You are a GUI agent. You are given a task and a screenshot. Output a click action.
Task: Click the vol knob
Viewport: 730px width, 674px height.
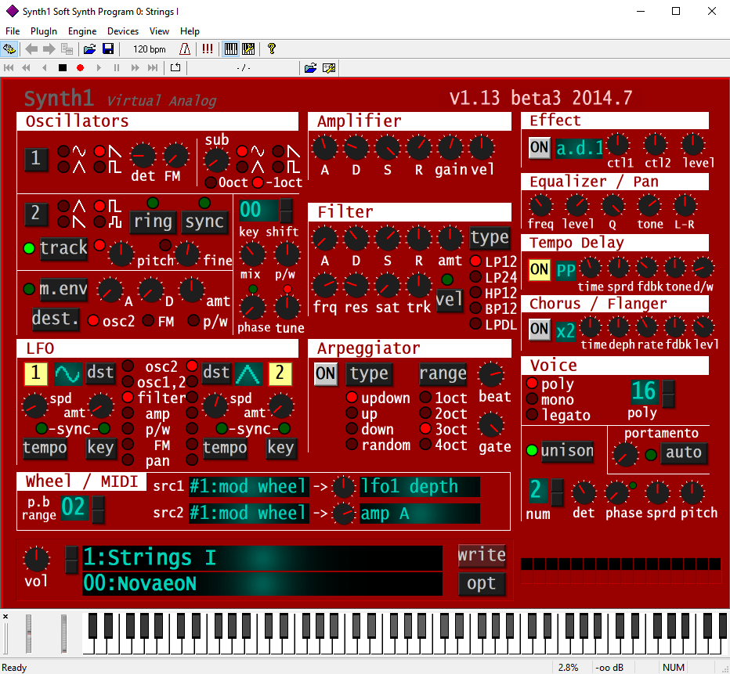pos(36,559)
